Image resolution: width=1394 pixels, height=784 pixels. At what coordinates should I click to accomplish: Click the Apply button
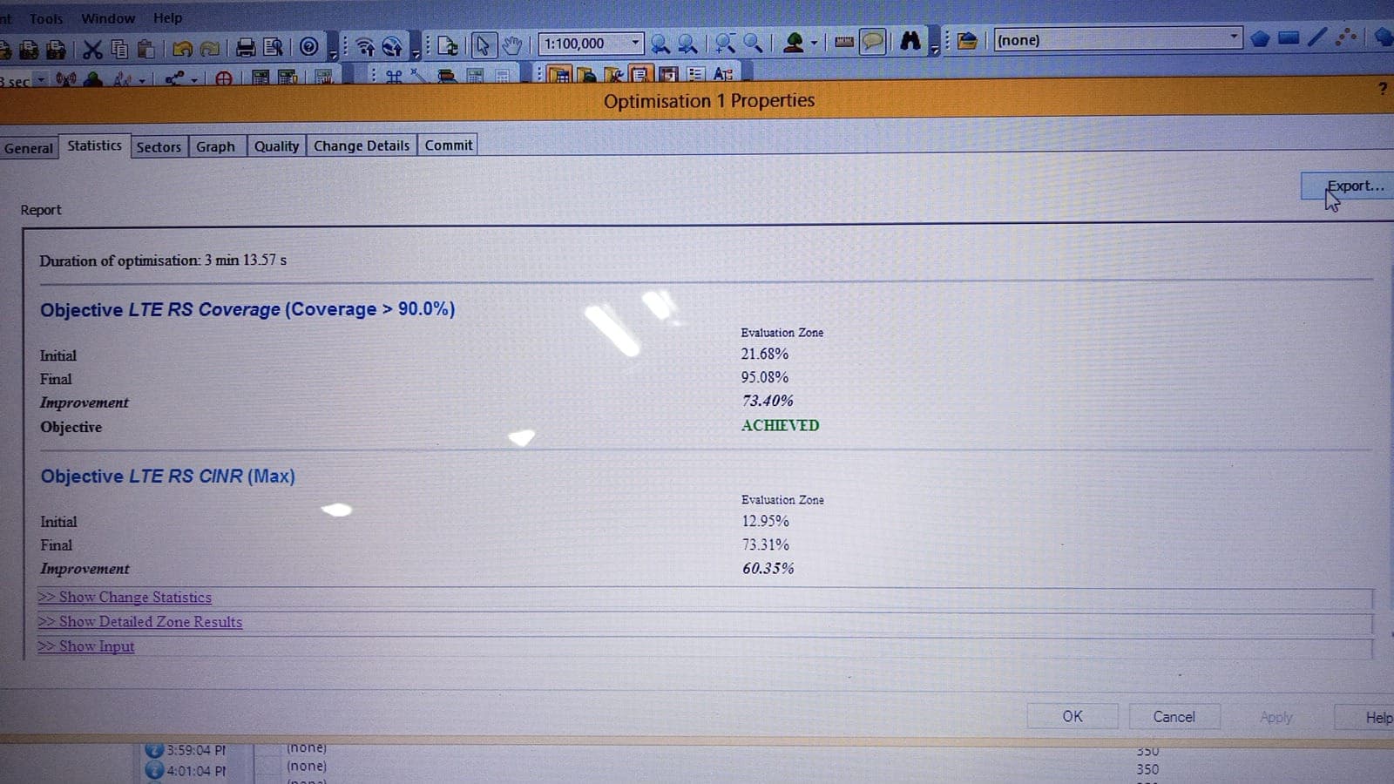tap(1276, 717)
